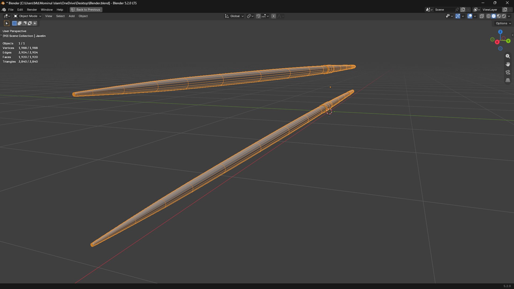Choose the Extend selection mode icon
The image size is (514, 289).
[x=20, y=24]
